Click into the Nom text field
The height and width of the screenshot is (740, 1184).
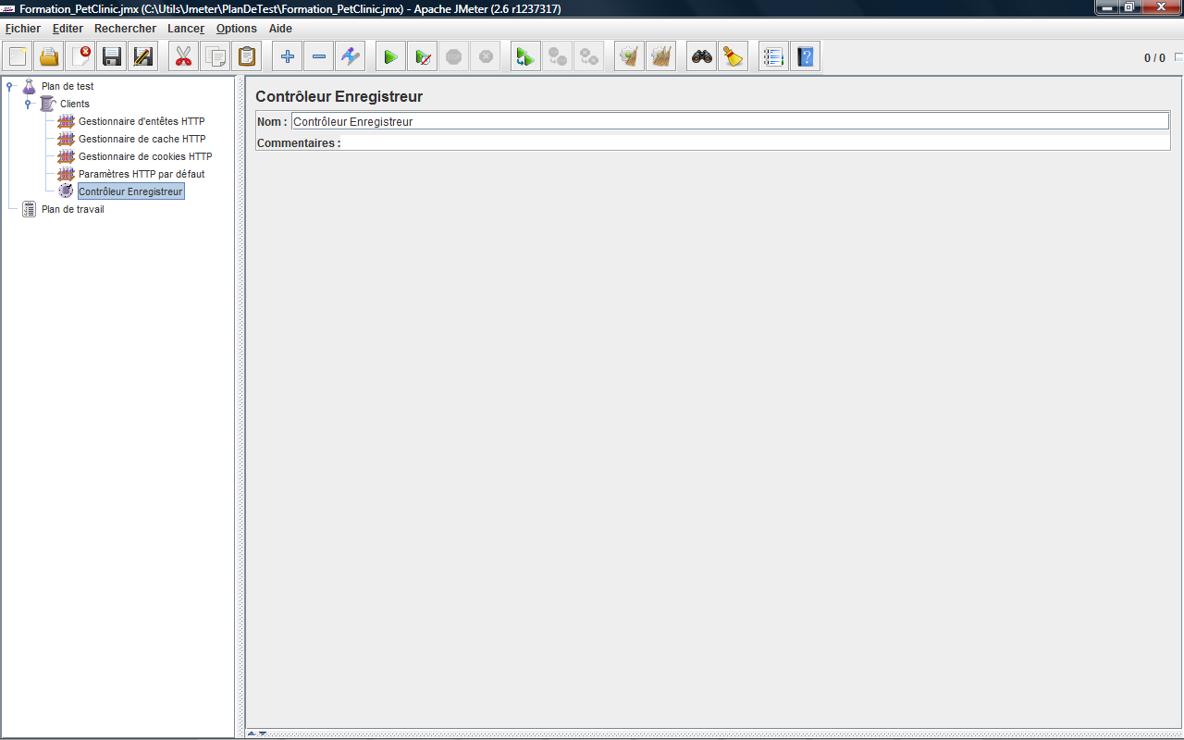[x=729, y=121]
